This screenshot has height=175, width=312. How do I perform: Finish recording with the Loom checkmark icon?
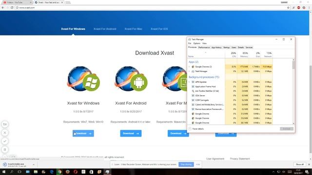5,141
